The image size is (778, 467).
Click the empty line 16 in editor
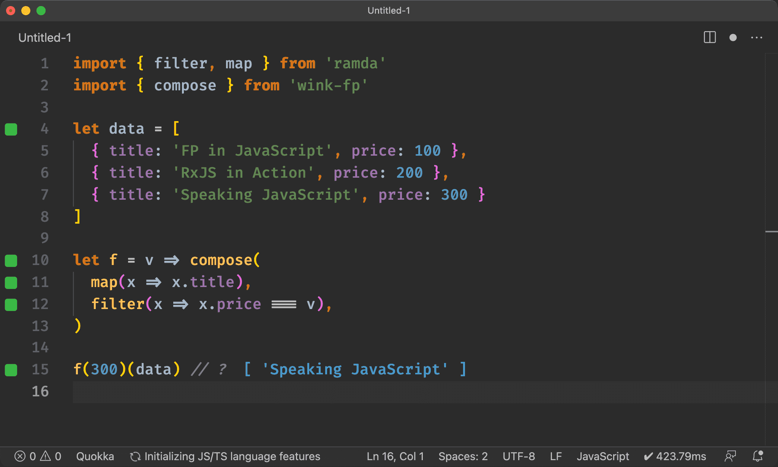click(x=419, y=391)
